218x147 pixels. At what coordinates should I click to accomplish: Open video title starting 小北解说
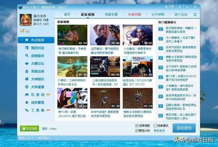click(138, 51)
